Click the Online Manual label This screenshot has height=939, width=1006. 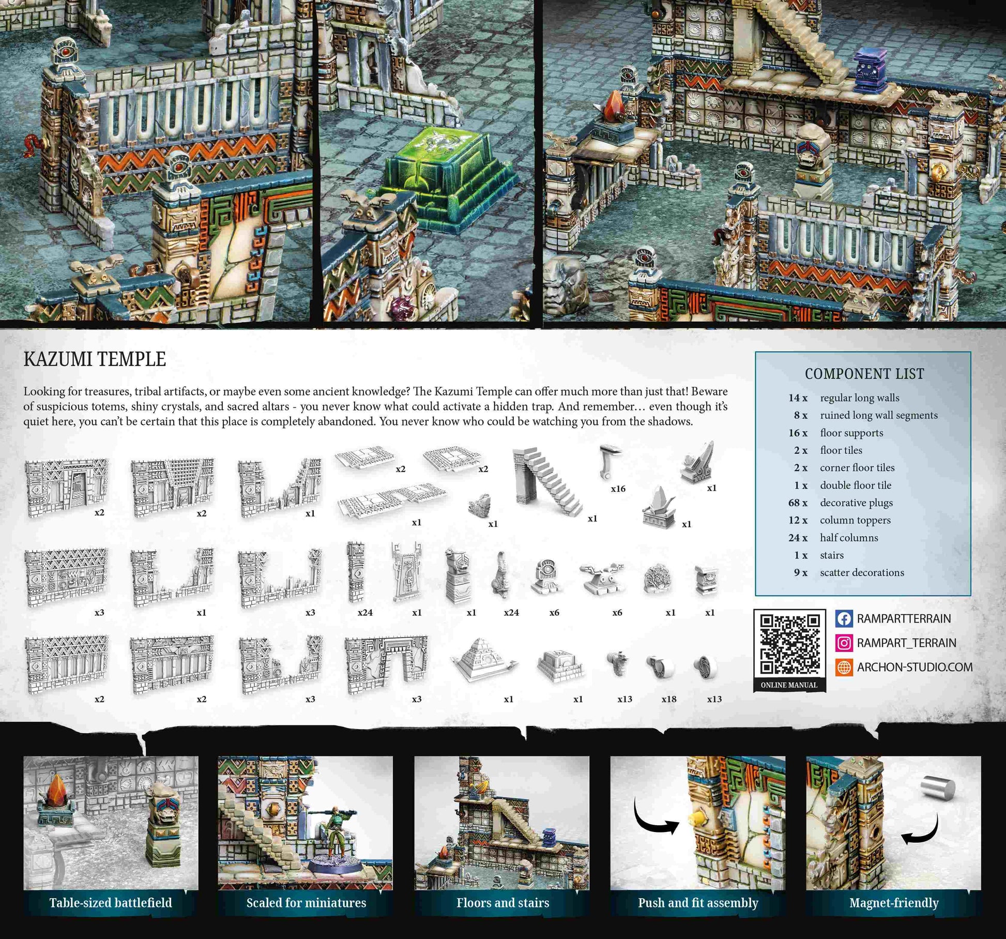click(x=789, y=685)
